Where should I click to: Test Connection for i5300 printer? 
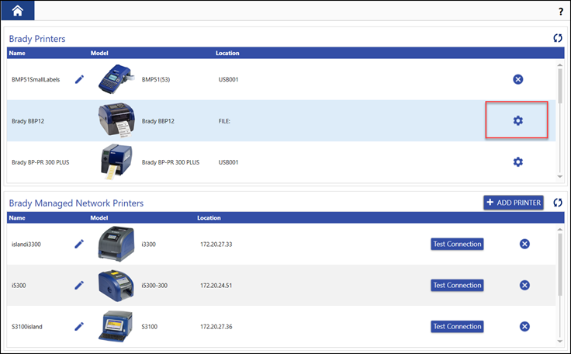click(x=457, y=285)
